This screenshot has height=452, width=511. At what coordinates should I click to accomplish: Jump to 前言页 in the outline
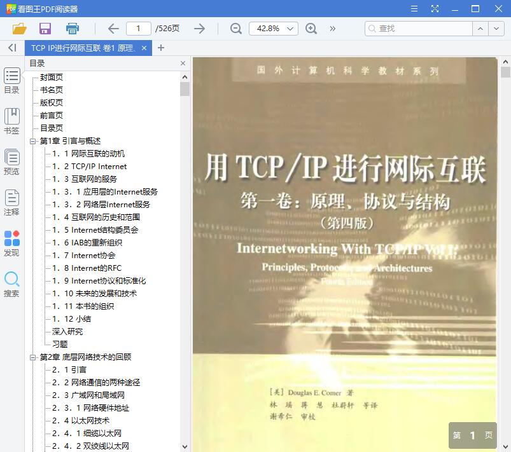52,116
